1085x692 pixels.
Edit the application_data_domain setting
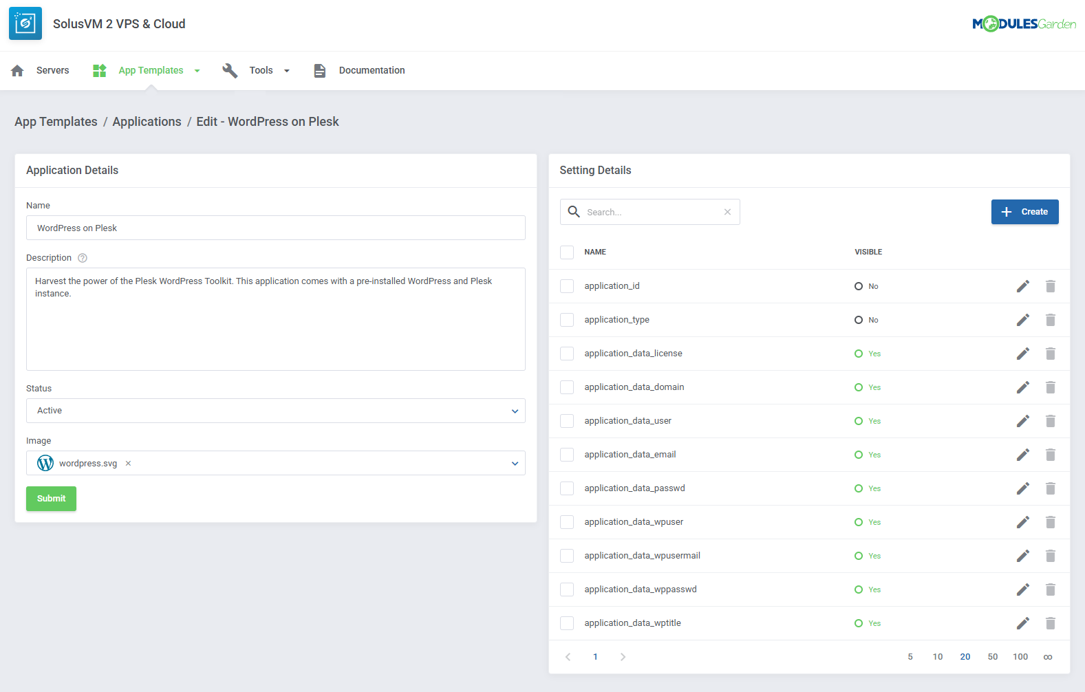point(1023,387)
